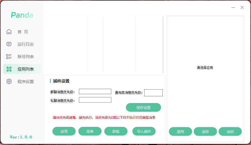251x145 pixels.
Task: Open the 说明 description button
Action: click(230, 132)
